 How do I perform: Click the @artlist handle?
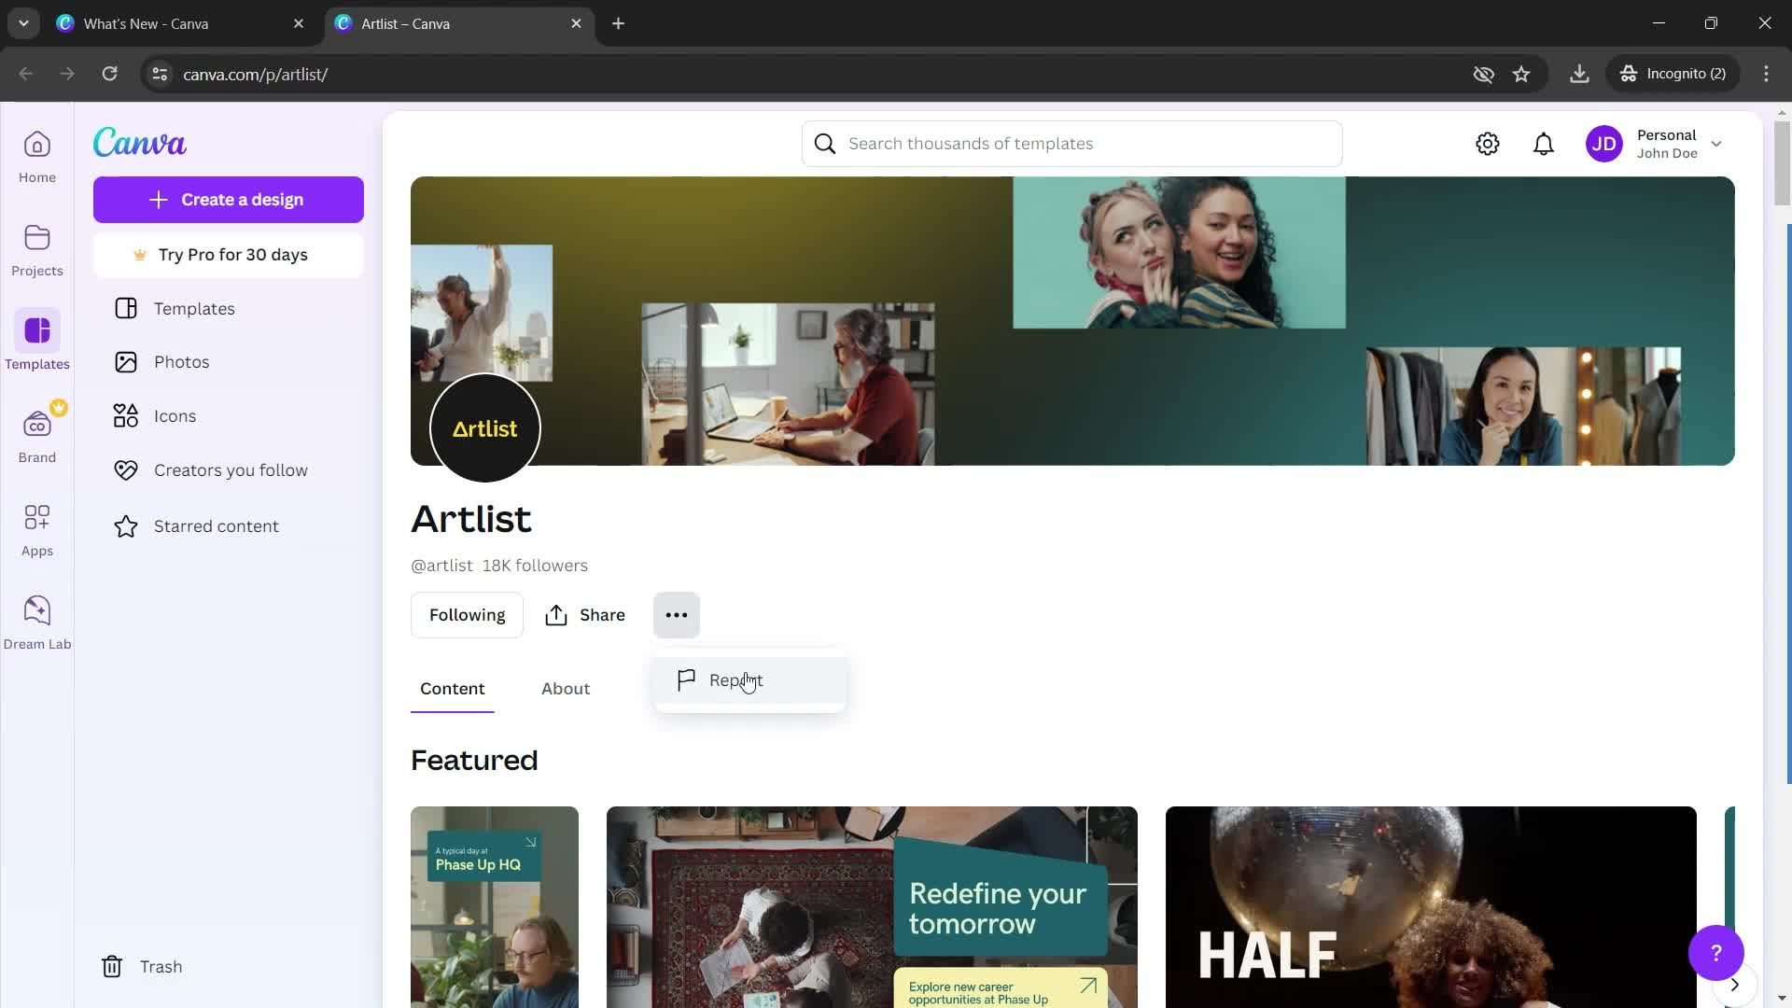(441, 566)
